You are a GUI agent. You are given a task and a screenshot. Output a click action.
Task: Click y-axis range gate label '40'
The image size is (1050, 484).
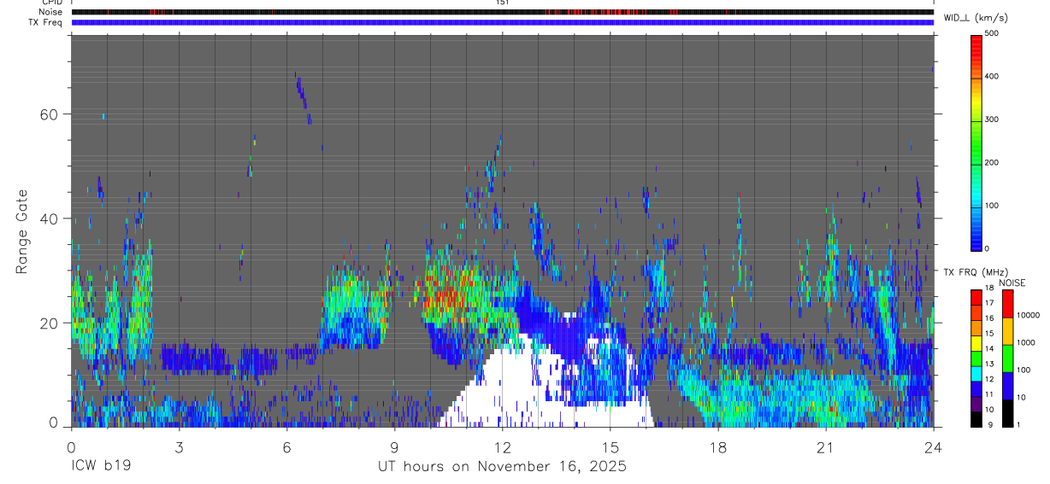pos(50,219)
